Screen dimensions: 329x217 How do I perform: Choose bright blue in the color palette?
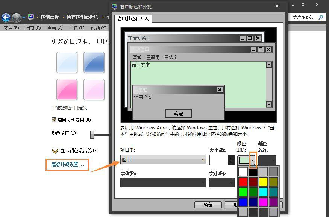(x=243, y=202)
